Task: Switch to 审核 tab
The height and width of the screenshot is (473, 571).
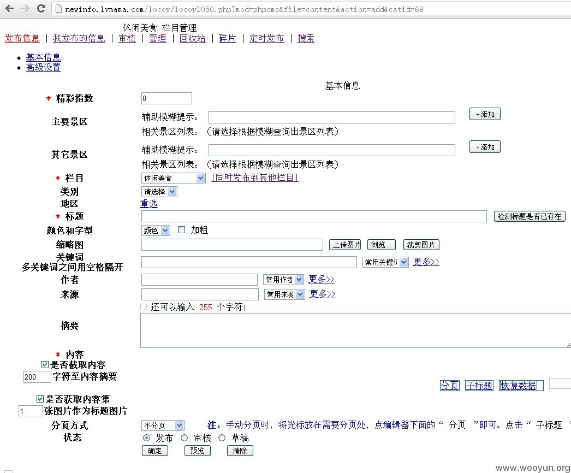Action: [x=127, y=38]
